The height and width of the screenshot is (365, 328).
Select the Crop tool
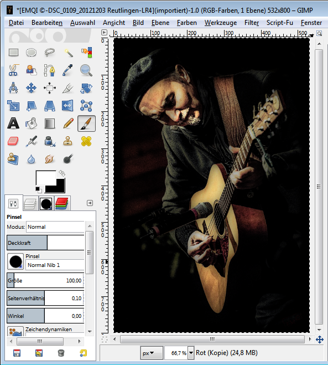[x=67, y=88]
